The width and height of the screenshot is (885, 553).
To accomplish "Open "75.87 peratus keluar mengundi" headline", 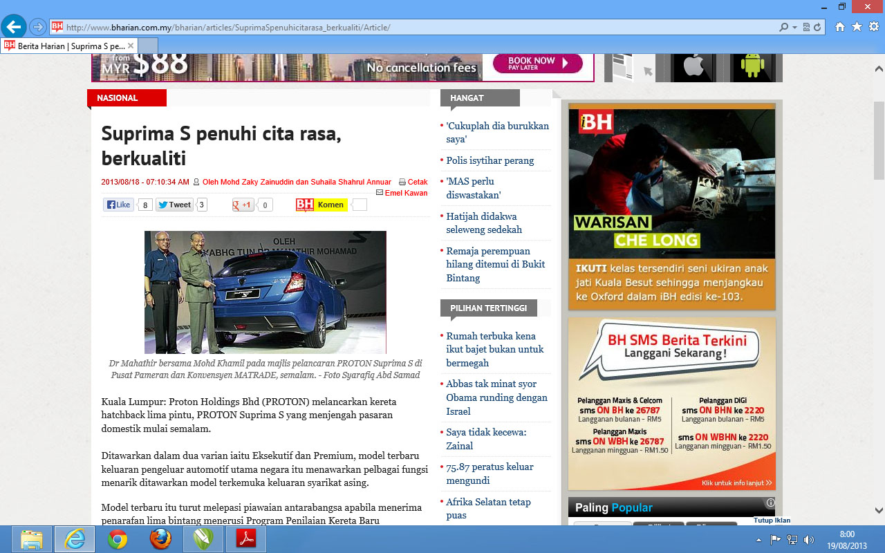I will click(490, 474).
